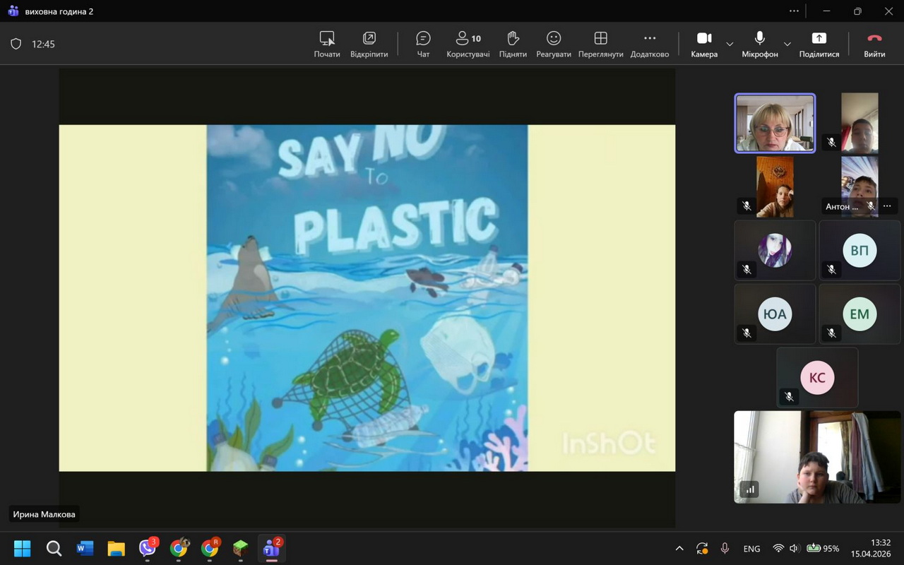
Task: Share screen using Поділитися
Action: click(819, 44)
